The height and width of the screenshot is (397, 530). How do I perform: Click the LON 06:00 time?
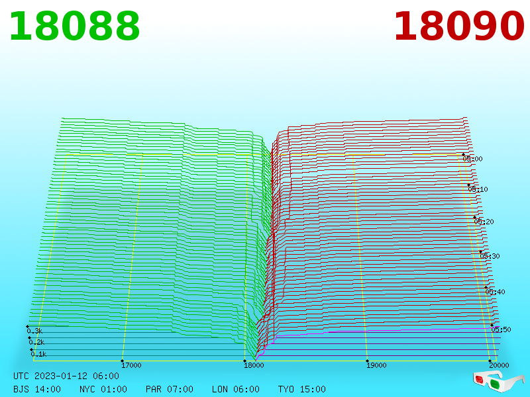(236, 389)
